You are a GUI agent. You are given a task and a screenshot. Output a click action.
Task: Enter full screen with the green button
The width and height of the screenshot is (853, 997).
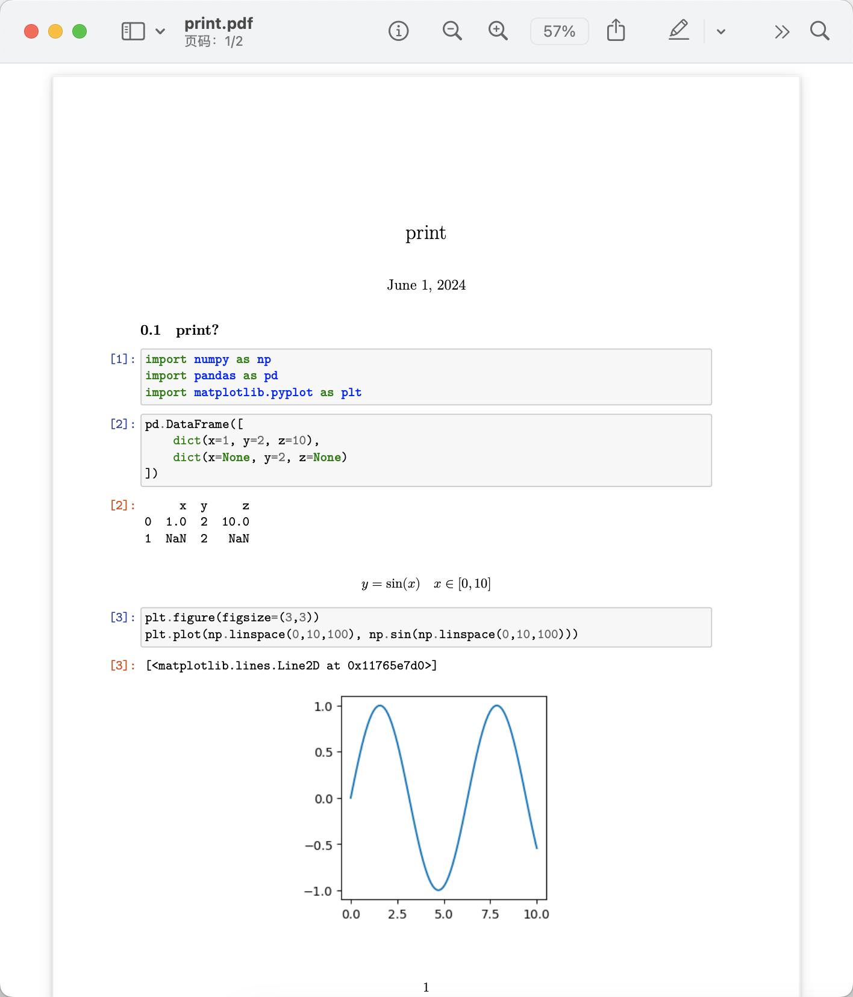[x=80, y=31]
